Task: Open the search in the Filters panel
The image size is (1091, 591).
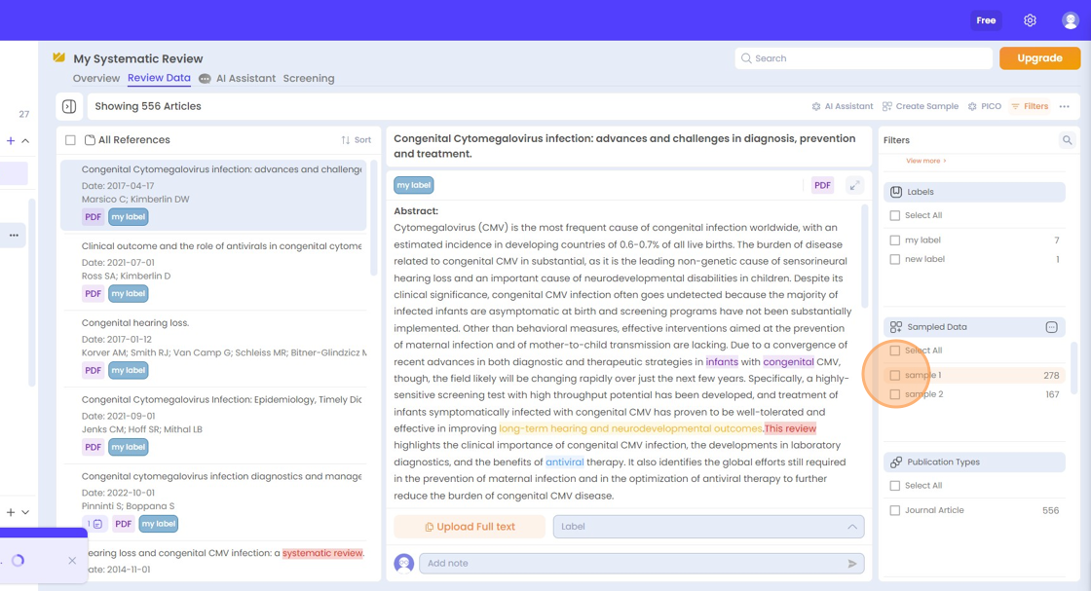Action: point(1069,139)
